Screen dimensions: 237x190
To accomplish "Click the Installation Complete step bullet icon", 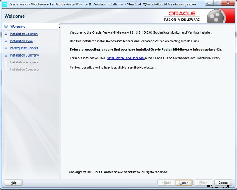I will pos(6,70).
